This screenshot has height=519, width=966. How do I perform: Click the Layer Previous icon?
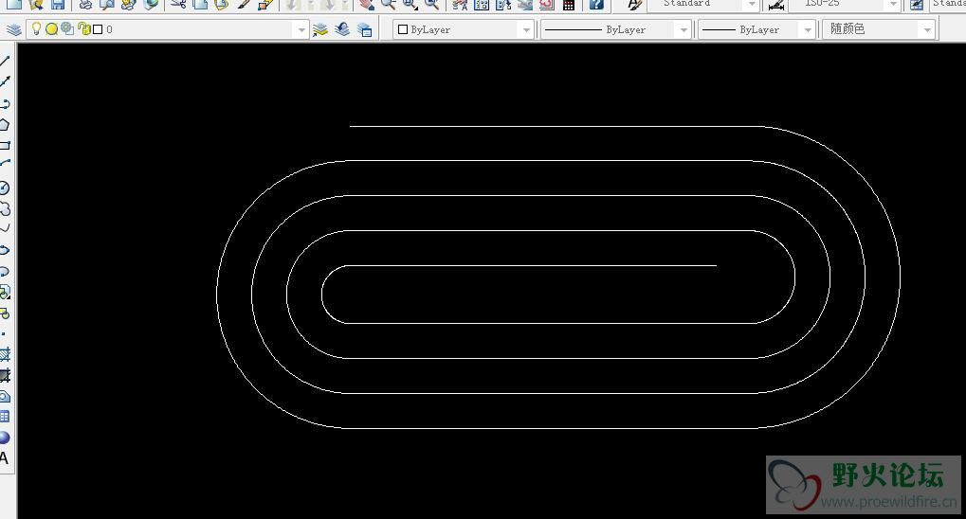point(342,29)
